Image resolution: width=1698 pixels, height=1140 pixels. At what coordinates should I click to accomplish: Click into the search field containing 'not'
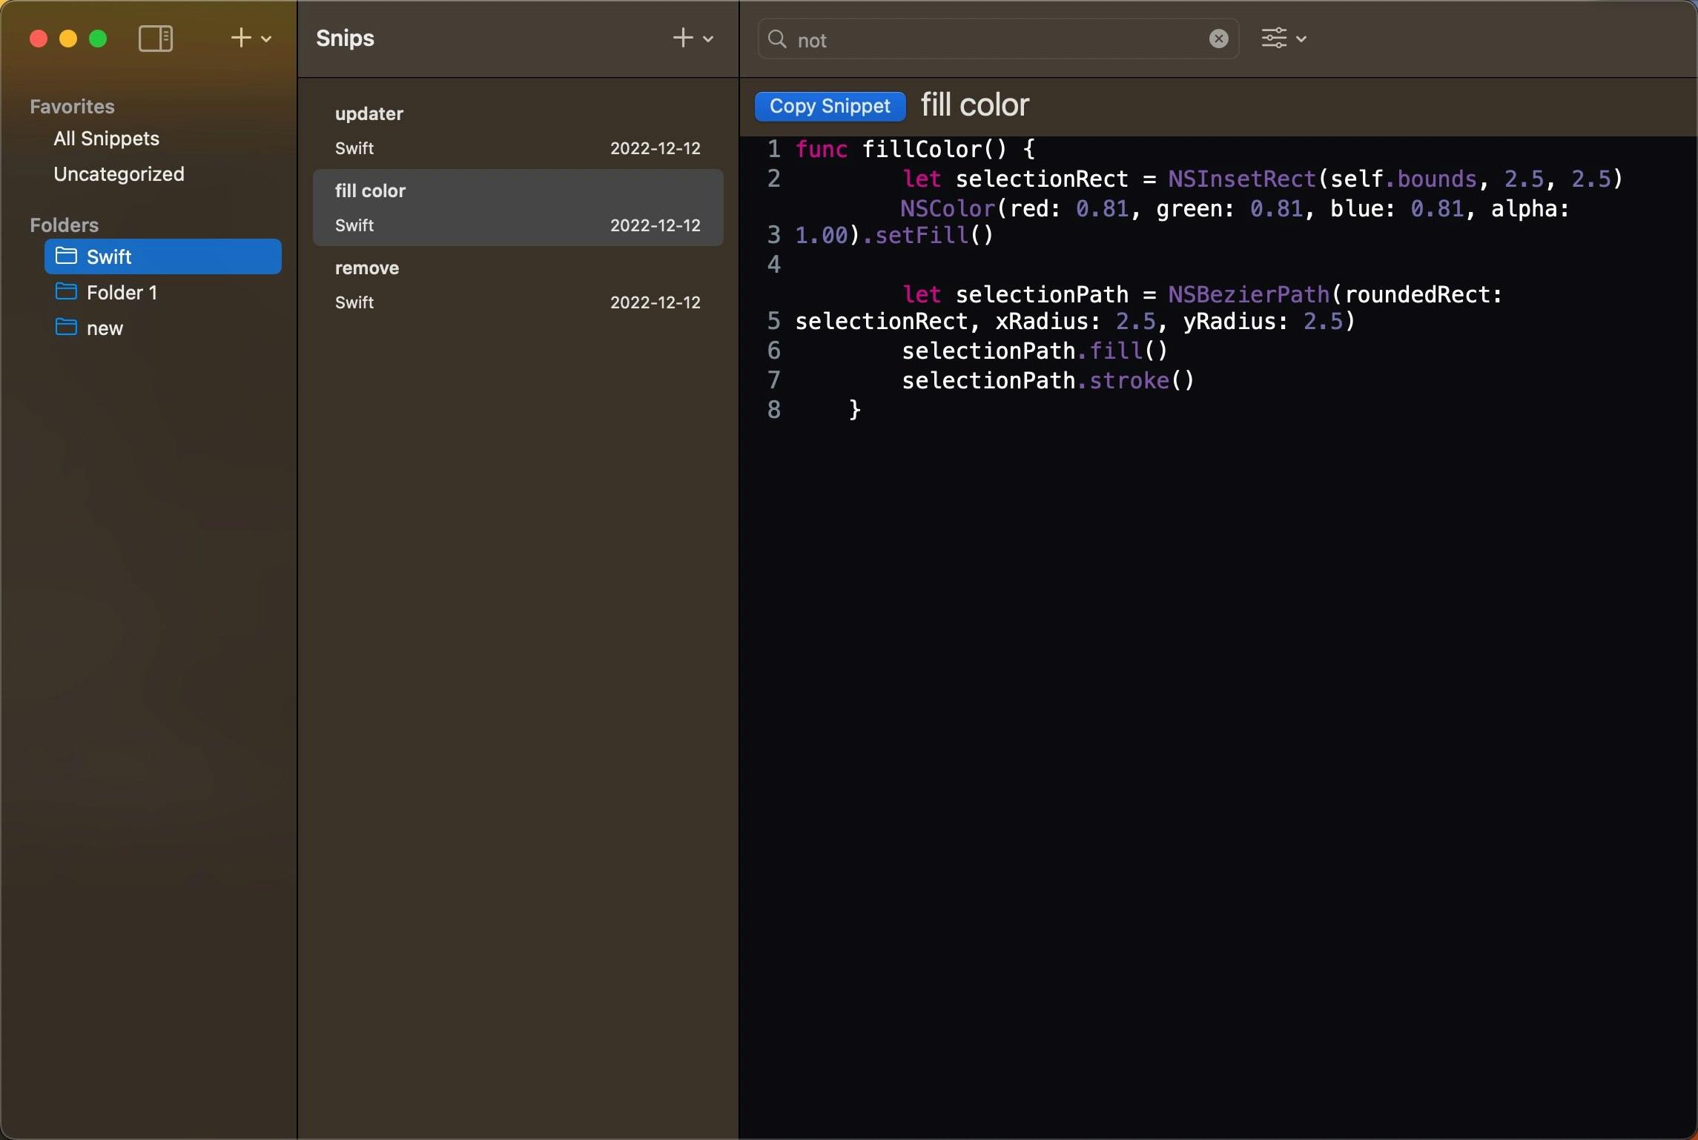click(x=998, y=39)
